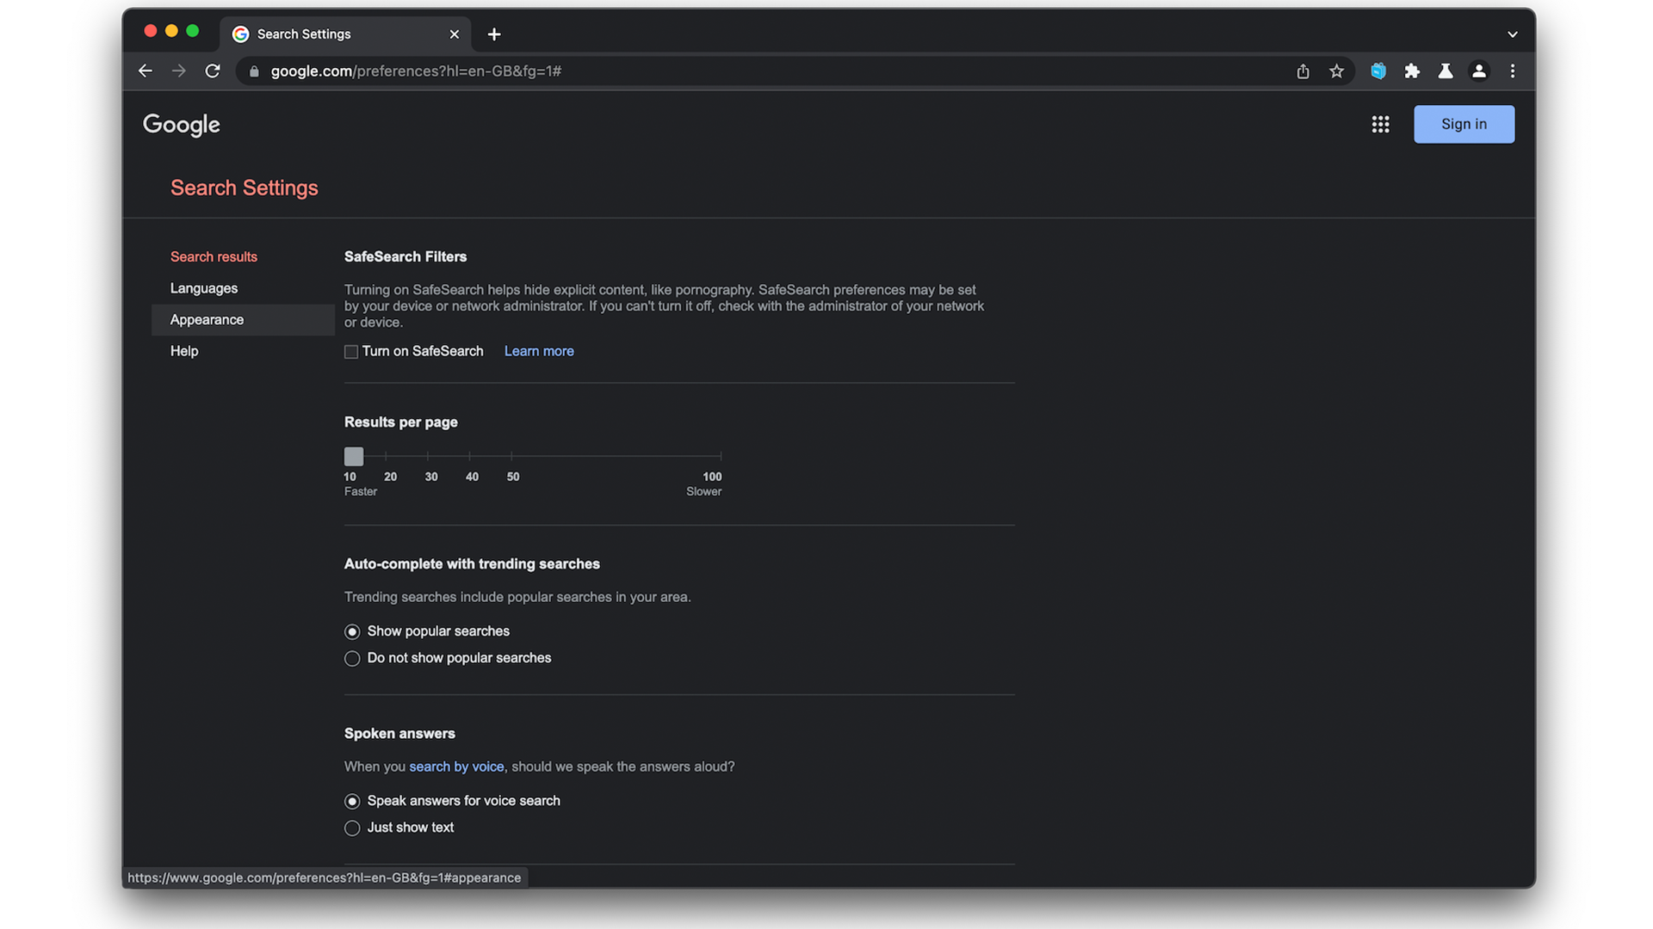Click the 30 label under slider
This screenshot has width=1653, height=929.
coord(431,477)
